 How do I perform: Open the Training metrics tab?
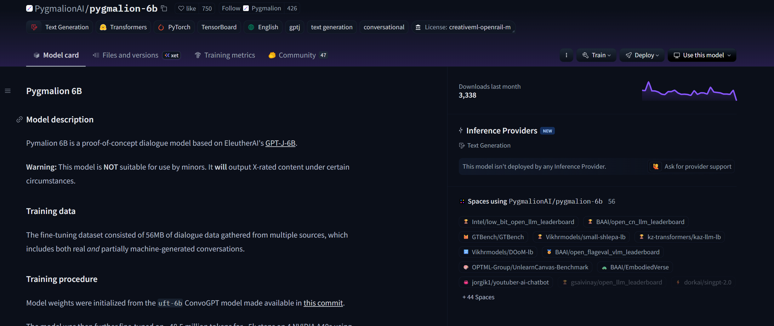coord(225,55)
